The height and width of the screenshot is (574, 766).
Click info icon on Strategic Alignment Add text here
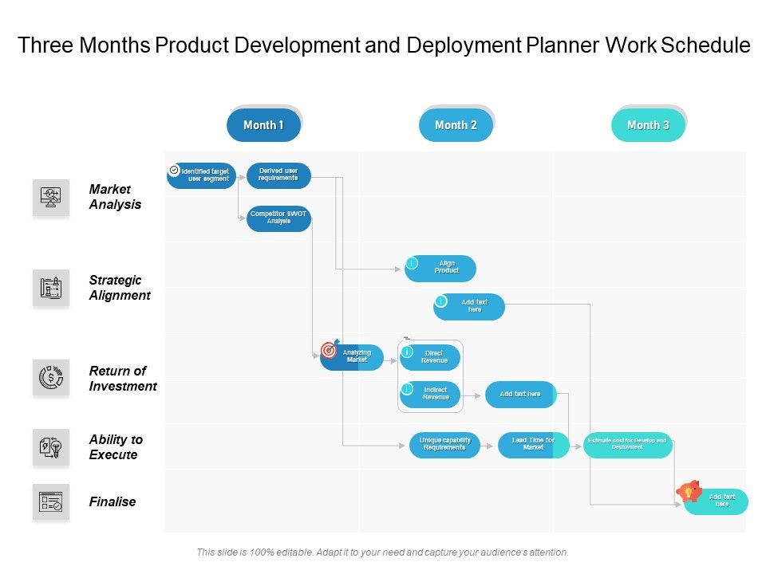pos(440,301)
